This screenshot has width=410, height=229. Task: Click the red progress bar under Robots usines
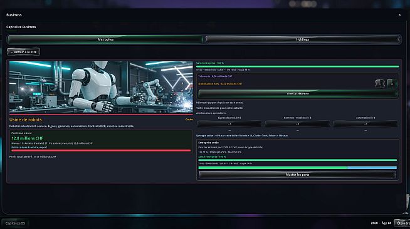pos(101,151)
